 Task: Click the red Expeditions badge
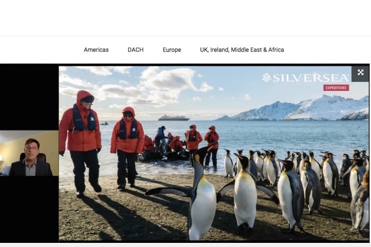coord(336,88)
